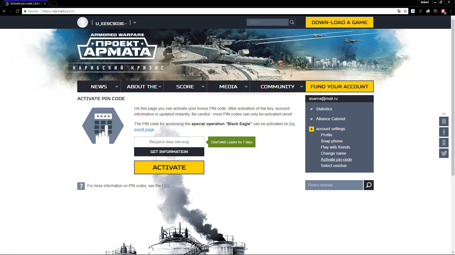This screenshot has width=455, height=255.
Task: Click the asarira@mail.ru account header
Action: click(340, 99)
